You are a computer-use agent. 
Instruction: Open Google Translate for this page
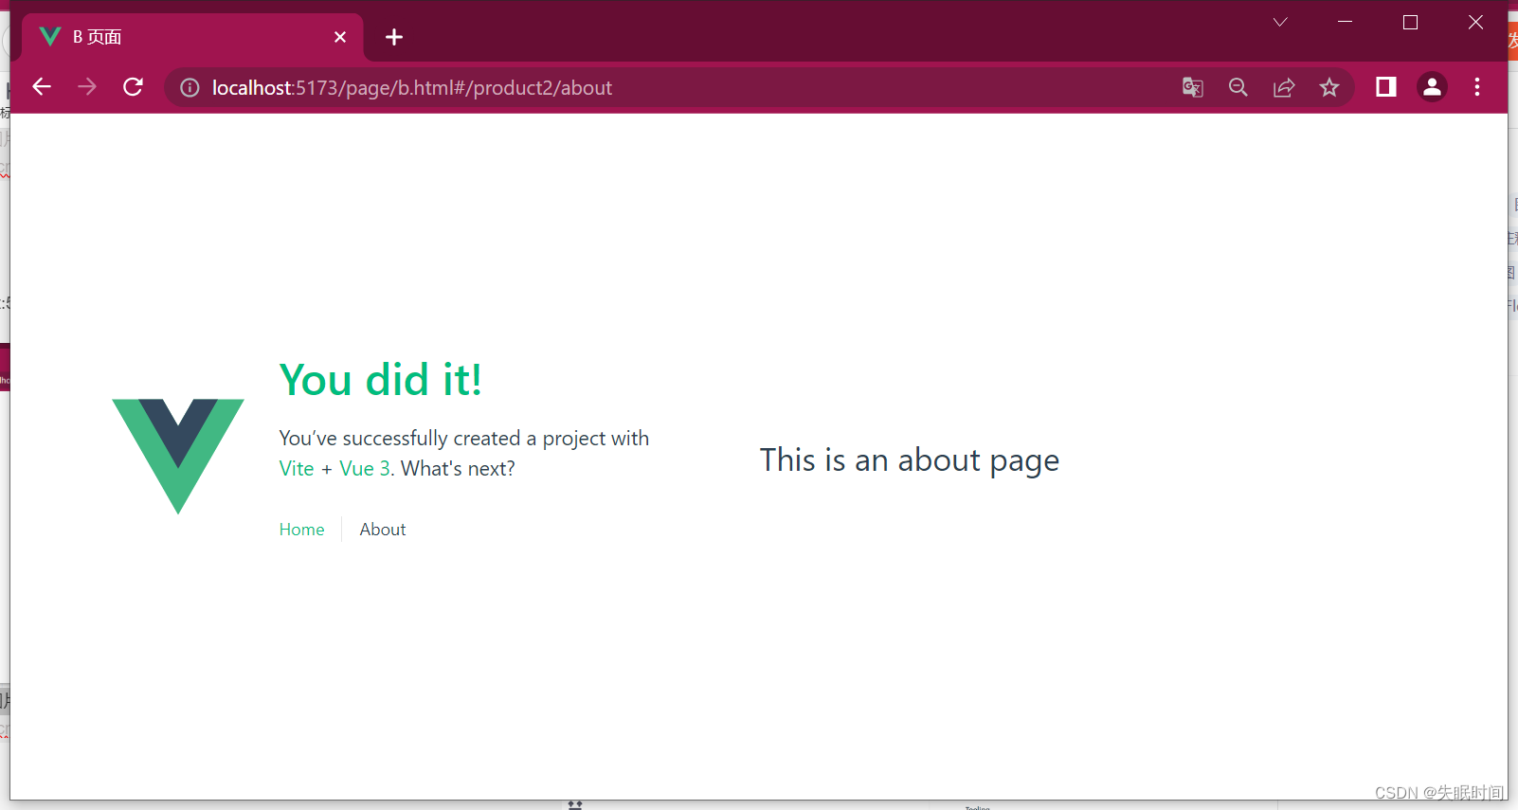click(1193, 88)
